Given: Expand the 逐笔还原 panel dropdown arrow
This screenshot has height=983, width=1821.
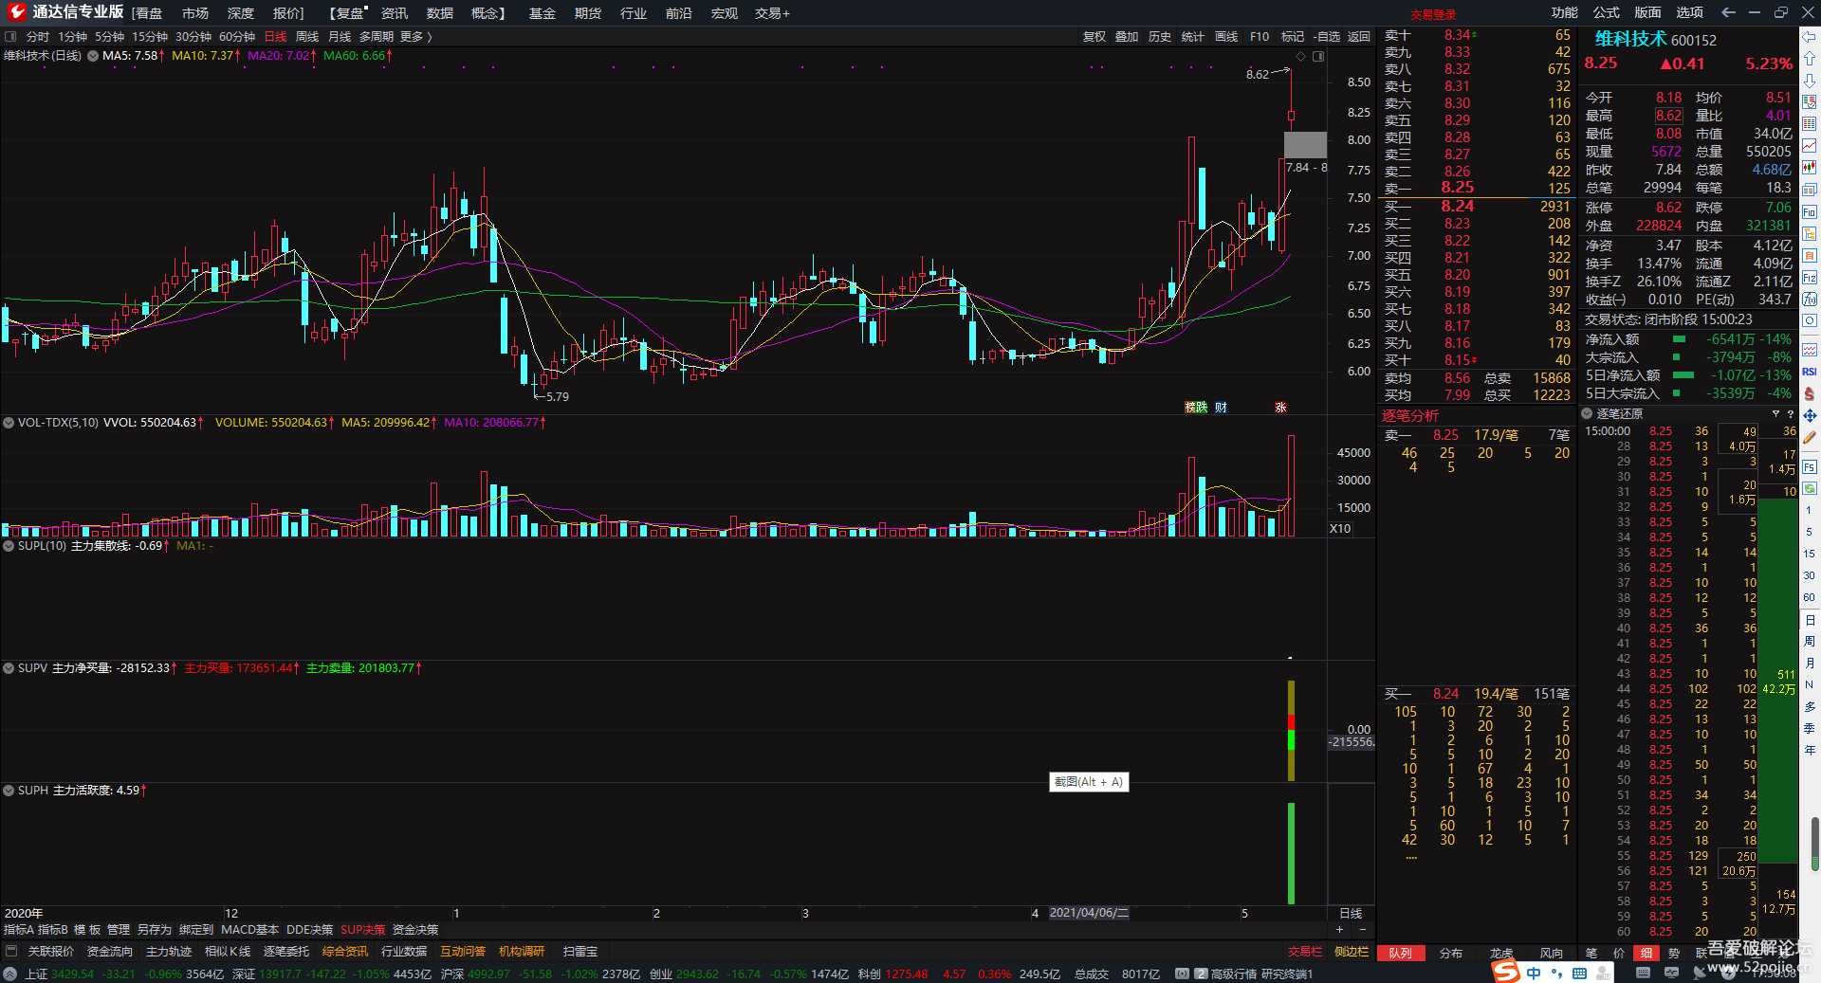Looking at the screenshot, I should click(x=1587, y=414).
